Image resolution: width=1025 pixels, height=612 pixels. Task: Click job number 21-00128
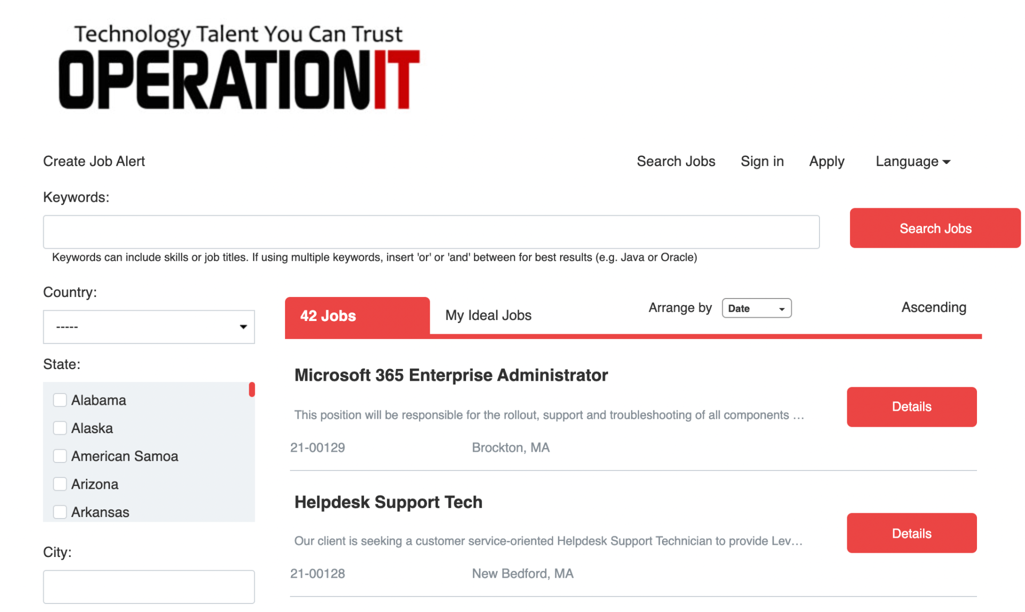pyautogui.click(x=318, y=574)
